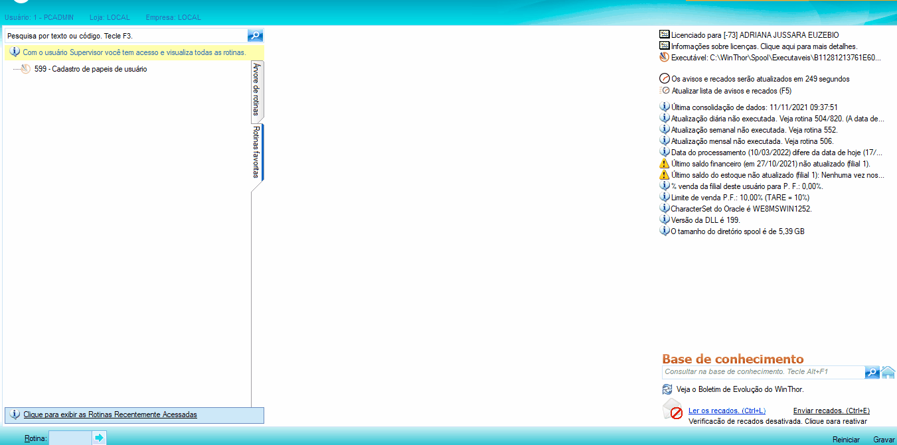The width and height of the screenshot is (897, 445).
Task: Click the Executável path text
Action: coord(776,58)
